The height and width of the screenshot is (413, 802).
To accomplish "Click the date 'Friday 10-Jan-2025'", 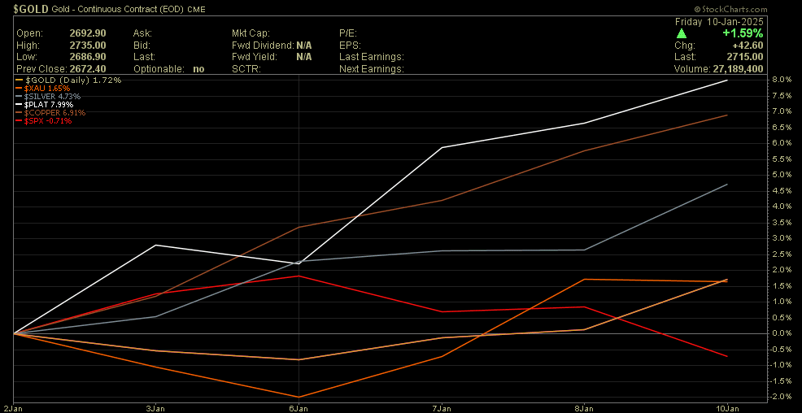I will click(719, 22).
